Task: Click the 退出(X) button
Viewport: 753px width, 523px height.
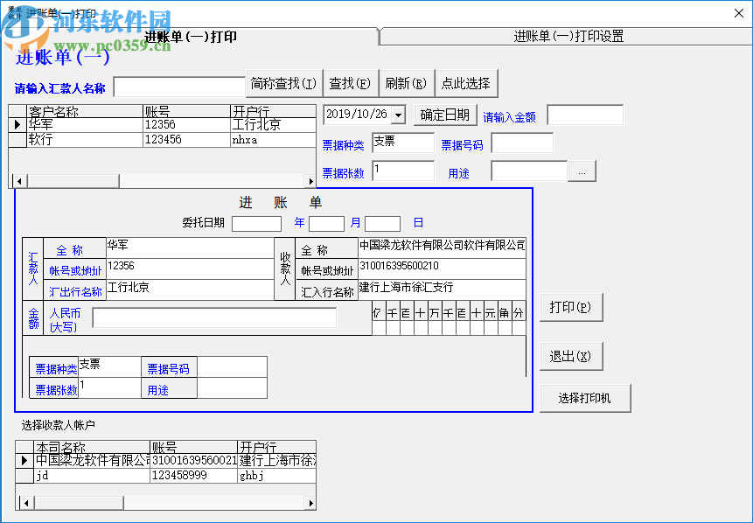Action: pos(570,355)
